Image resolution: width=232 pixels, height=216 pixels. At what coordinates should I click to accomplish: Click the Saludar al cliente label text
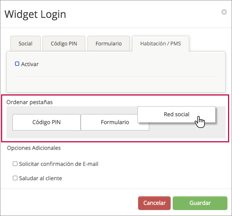click(x=40, y=178)
